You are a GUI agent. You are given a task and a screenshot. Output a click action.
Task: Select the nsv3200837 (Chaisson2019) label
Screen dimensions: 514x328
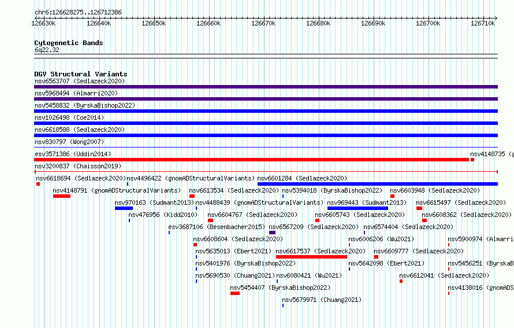pos(78,166)
